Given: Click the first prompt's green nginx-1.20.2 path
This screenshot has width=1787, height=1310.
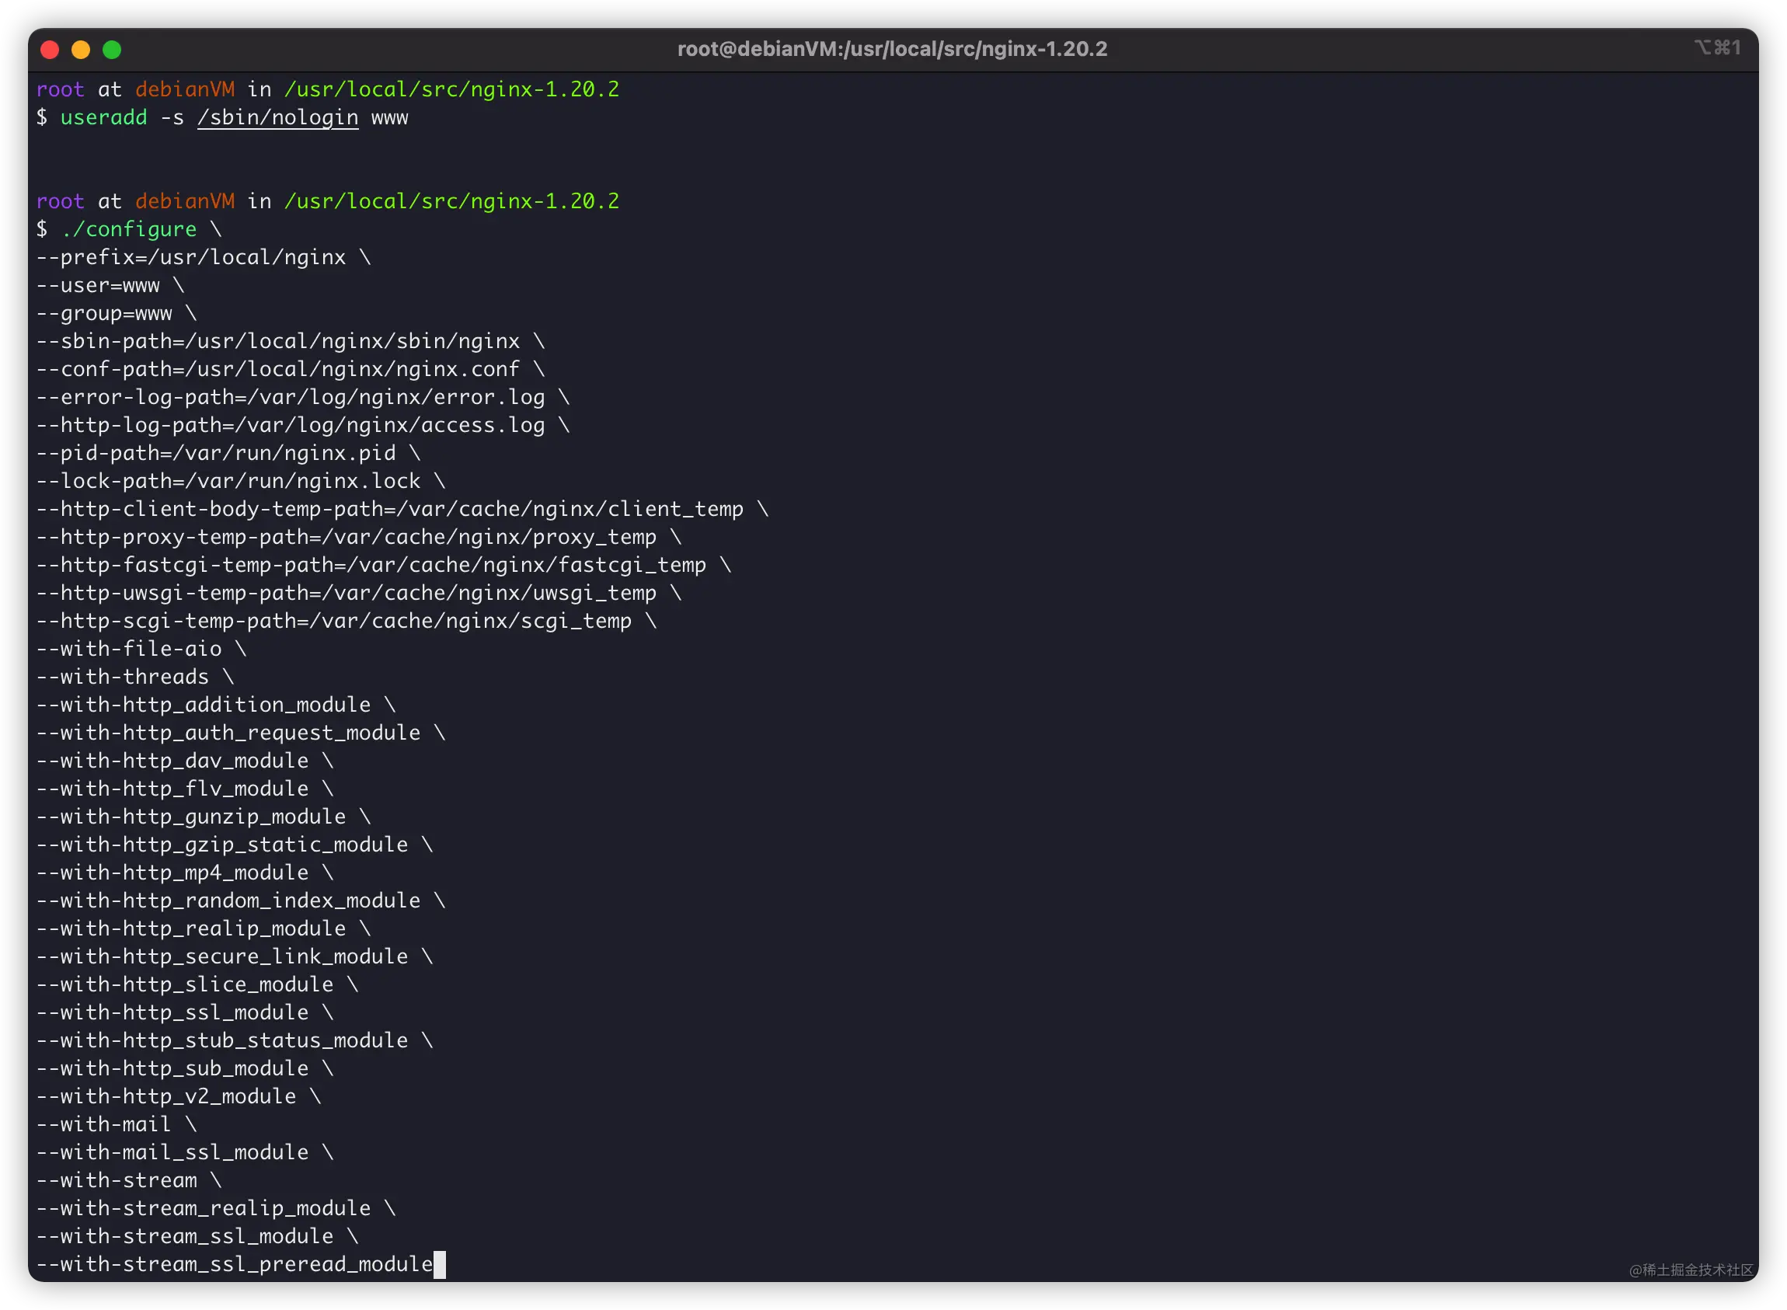Looking at the screenshot, I should point(452,89).
